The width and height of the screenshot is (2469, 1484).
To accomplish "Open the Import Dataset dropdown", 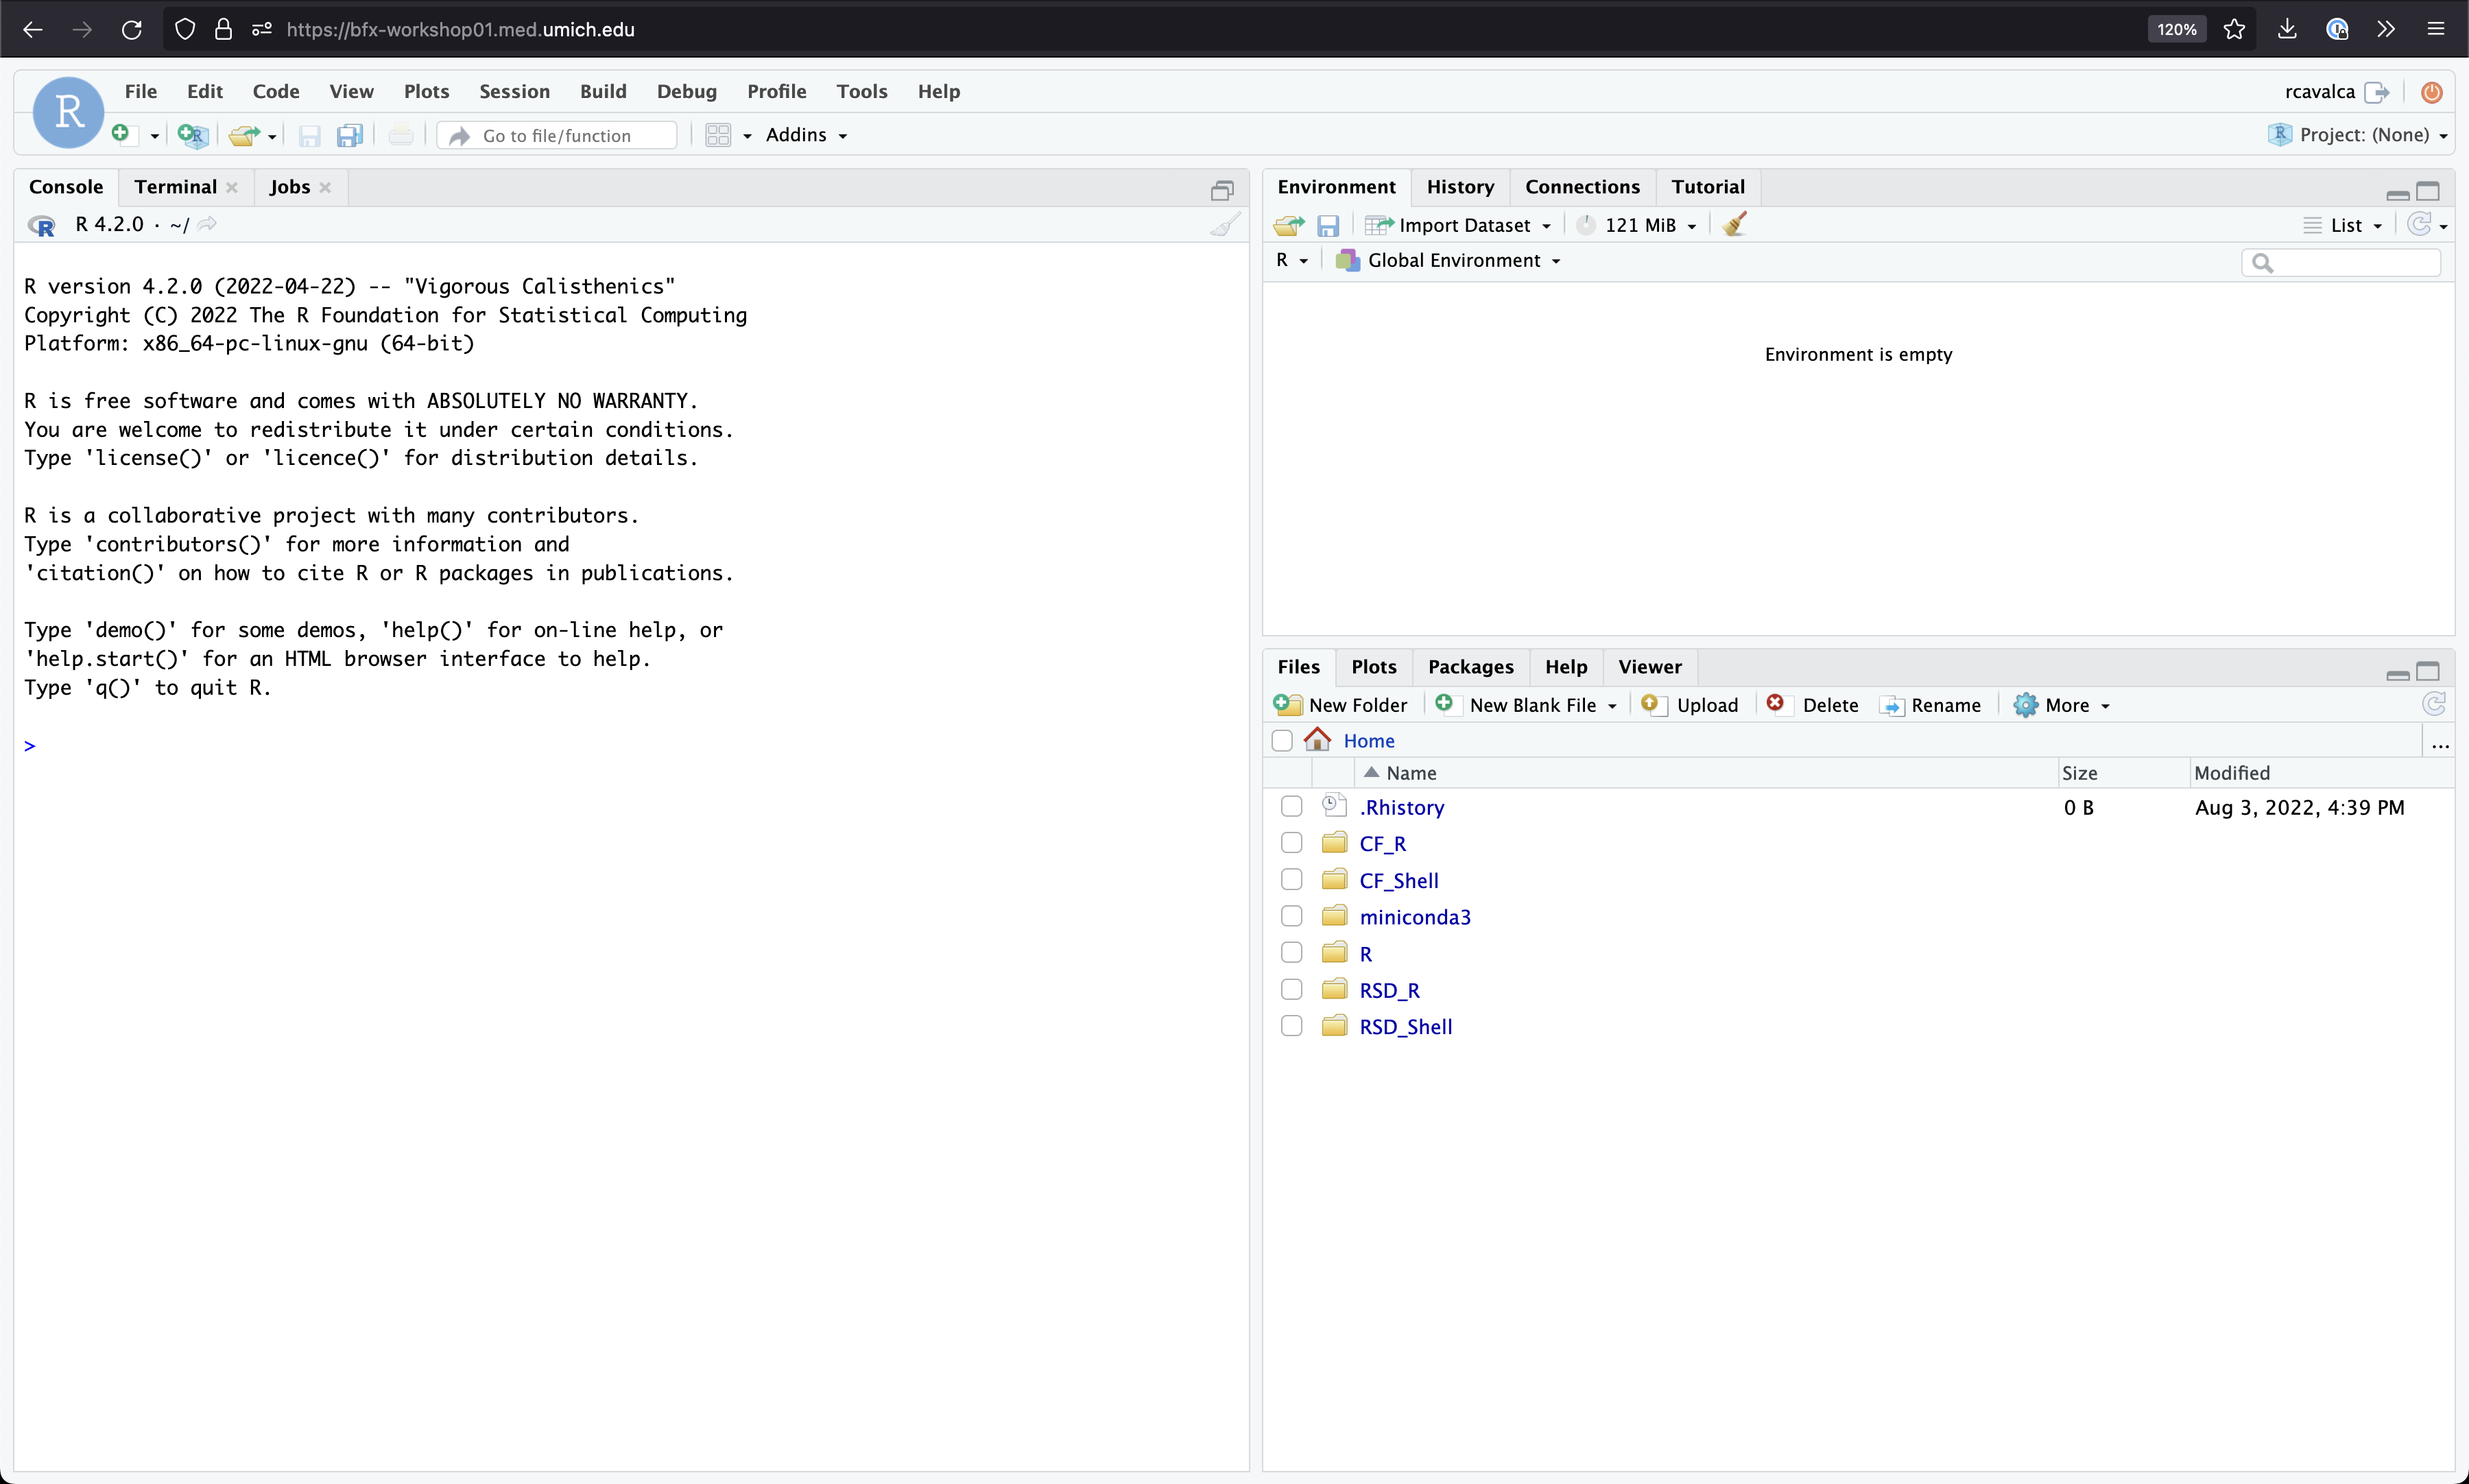I will [1457, 225].
